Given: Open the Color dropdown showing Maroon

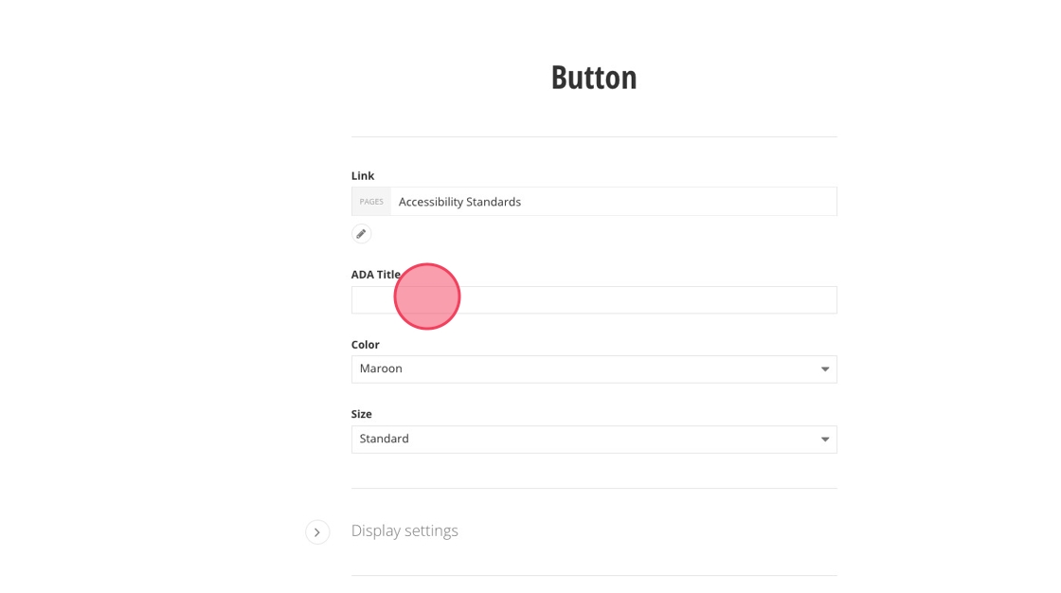Looking at the screenshot, I should (x=593, y=369).
